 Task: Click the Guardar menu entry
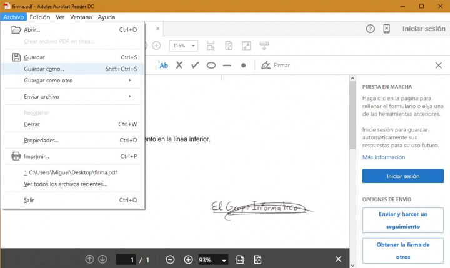[72, 57]
